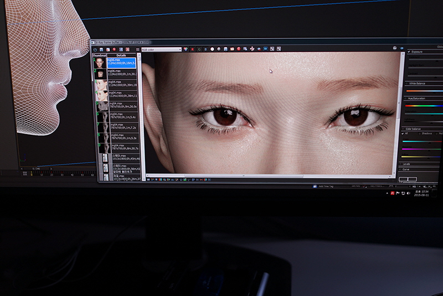
Task: Enable the Curve correction checkbox
Action: 400,170
